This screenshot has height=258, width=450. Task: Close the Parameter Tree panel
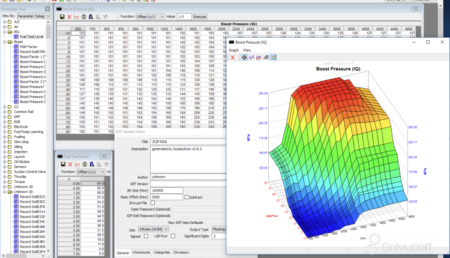[47, 9]
